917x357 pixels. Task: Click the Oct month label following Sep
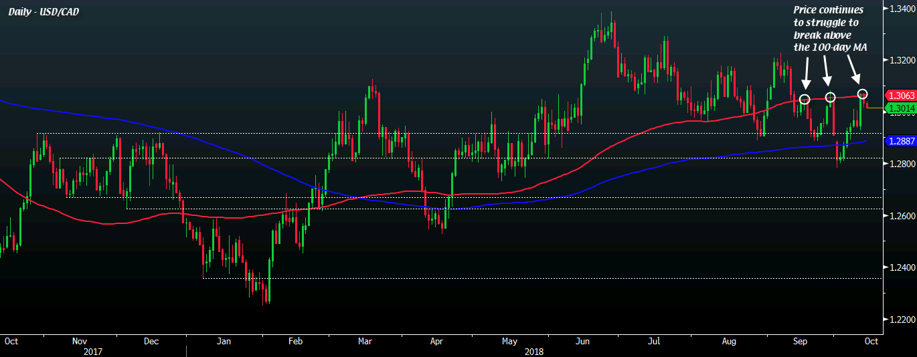click(870, 341)
